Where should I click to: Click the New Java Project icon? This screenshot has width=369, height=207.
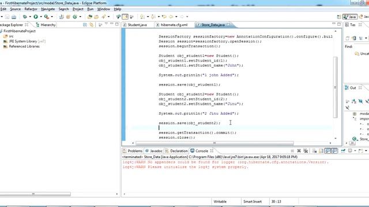click(x=62, y=17)
